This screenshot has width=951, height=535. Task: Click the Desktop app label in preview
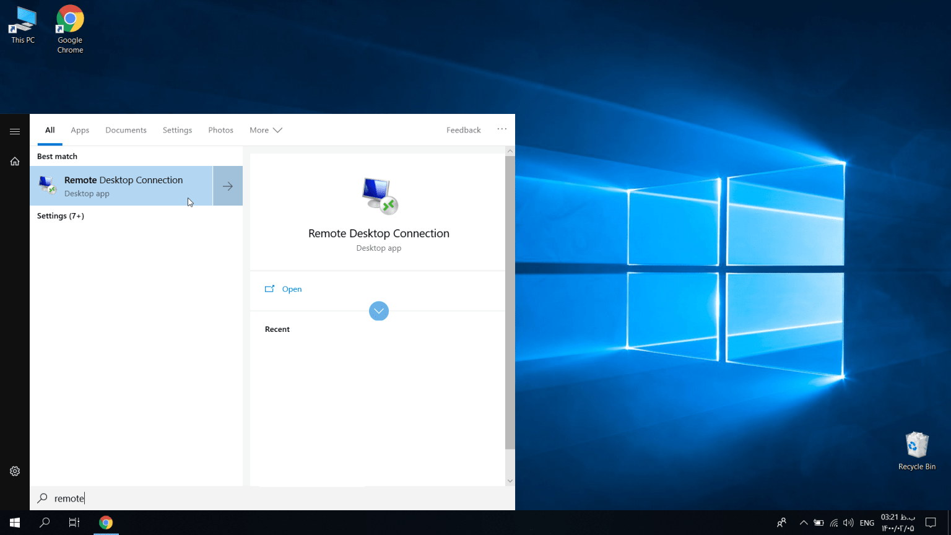pos(379,248)
